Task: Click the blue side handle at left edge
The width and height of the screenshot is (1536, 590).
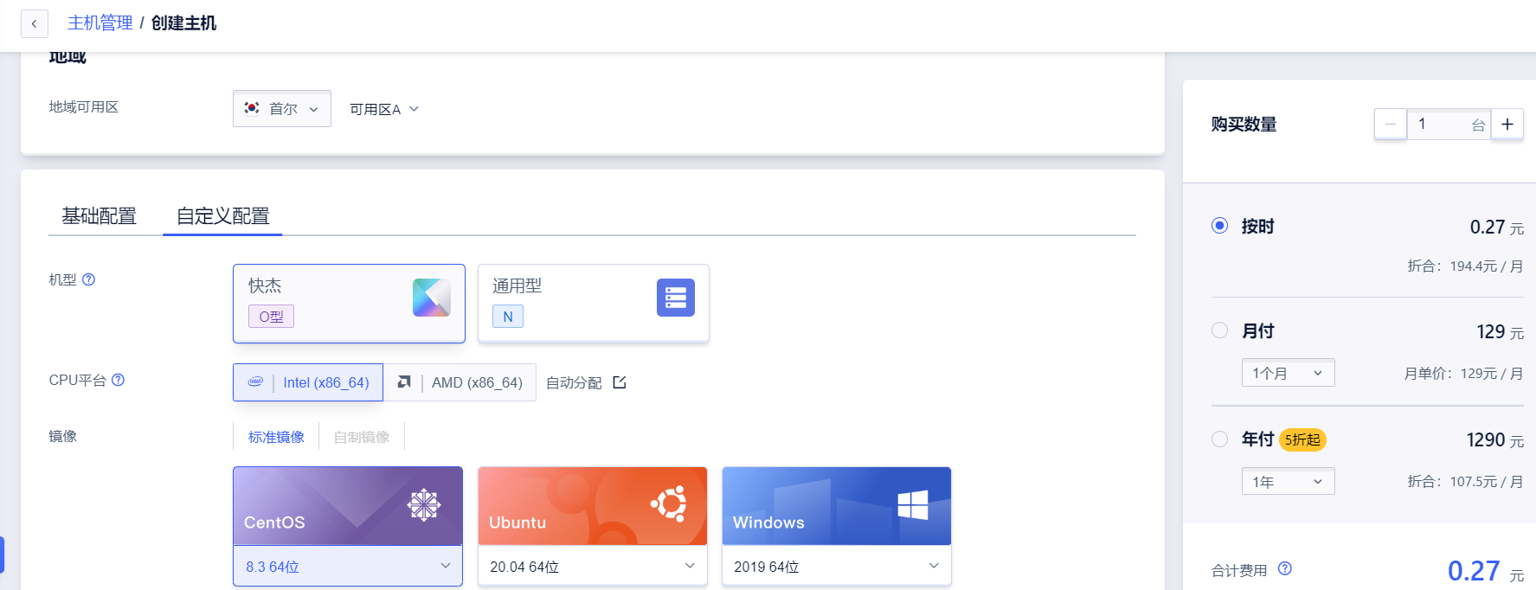Action: coord(3,555)
